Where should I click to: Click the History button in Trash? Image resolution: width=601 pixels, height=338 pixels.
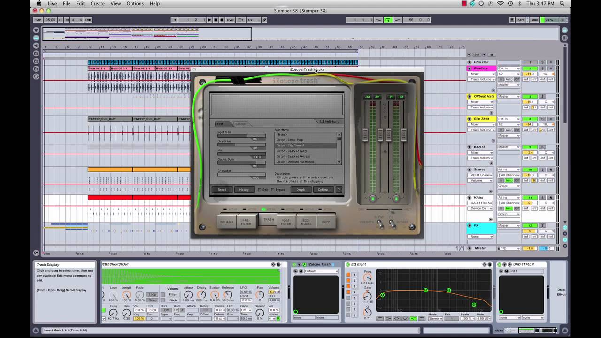[x=244, y=190]
